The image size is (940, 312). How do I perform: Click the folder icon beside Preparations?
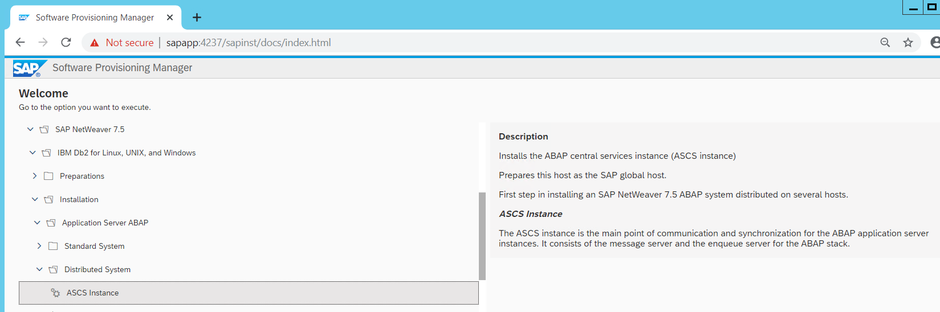tap(49, 176)
